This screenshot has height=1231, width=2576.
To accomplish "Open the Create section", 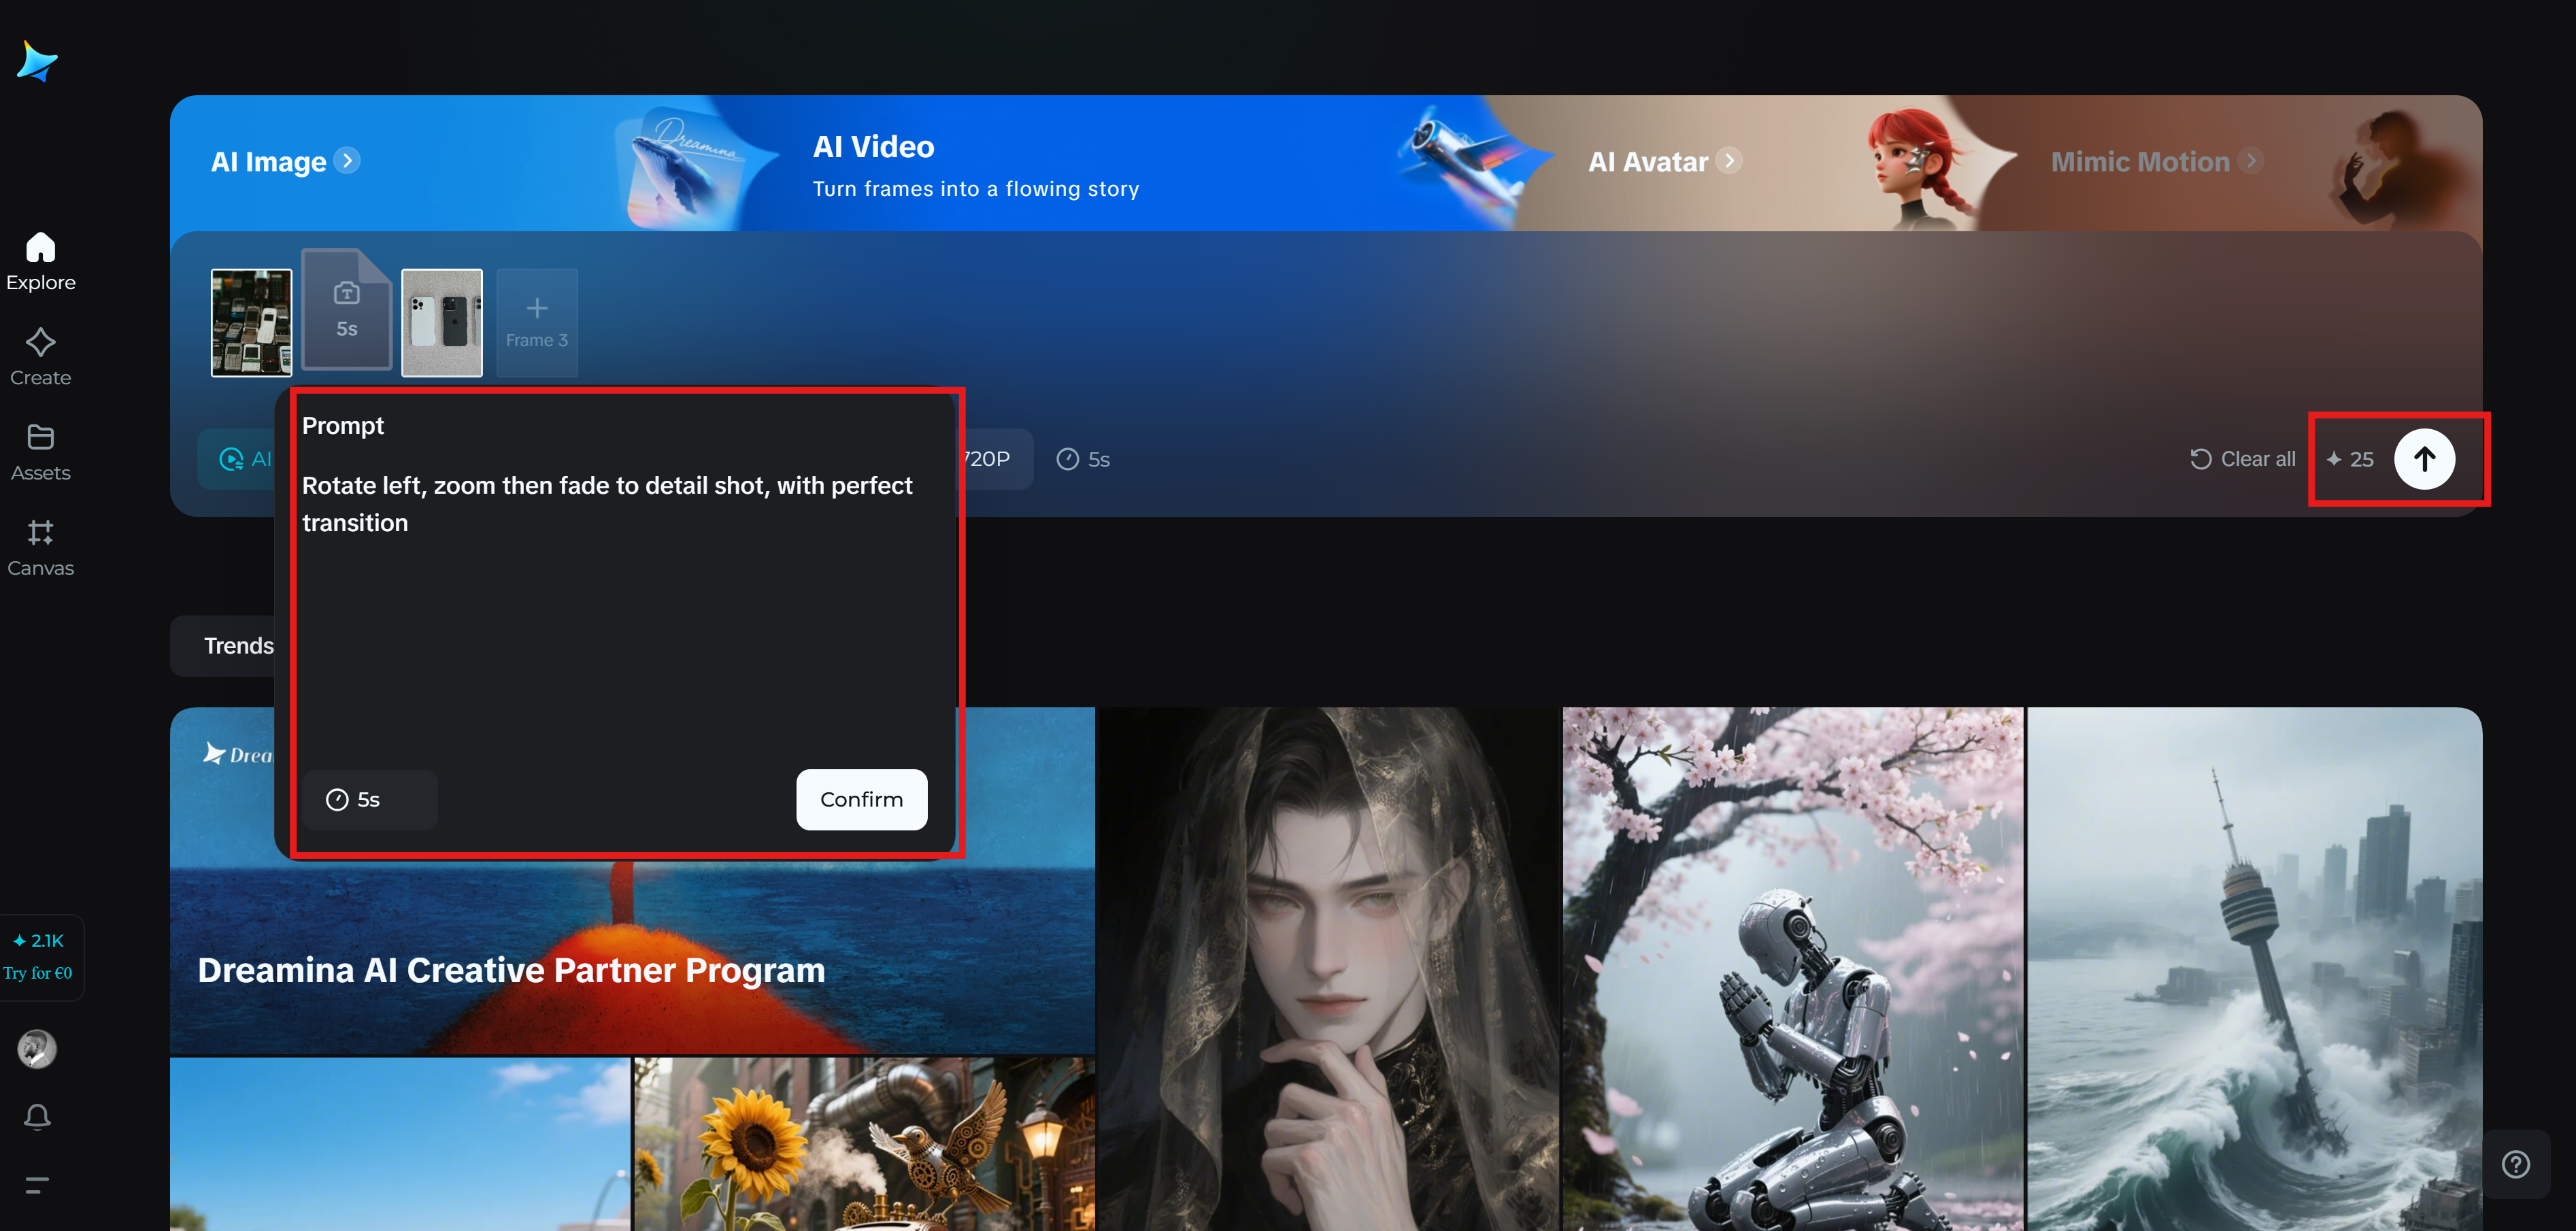I will point(40,356).
